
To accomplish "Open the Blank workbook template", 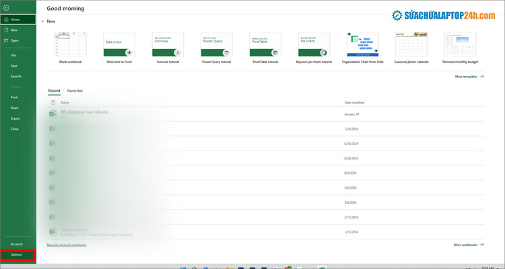I will [x=70, y=44].
